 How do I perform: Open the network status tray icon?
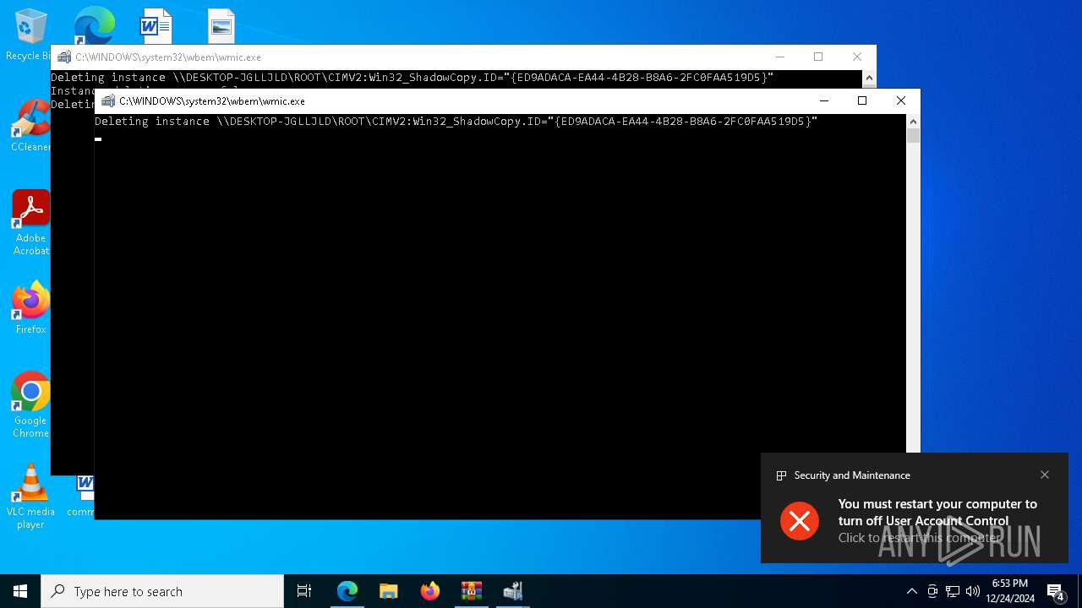pos(953,591)
